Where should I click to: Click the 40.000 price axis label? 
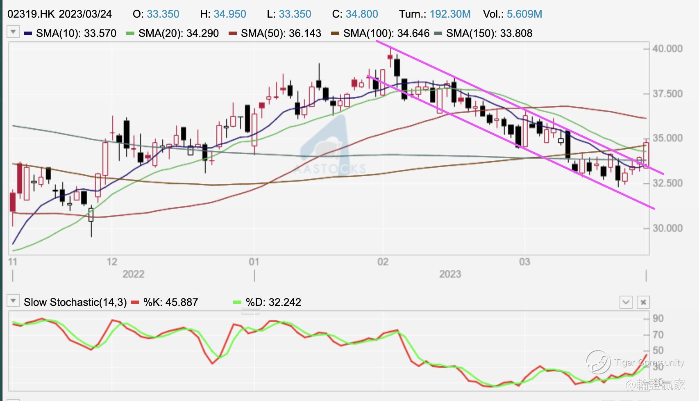(667, 49)
